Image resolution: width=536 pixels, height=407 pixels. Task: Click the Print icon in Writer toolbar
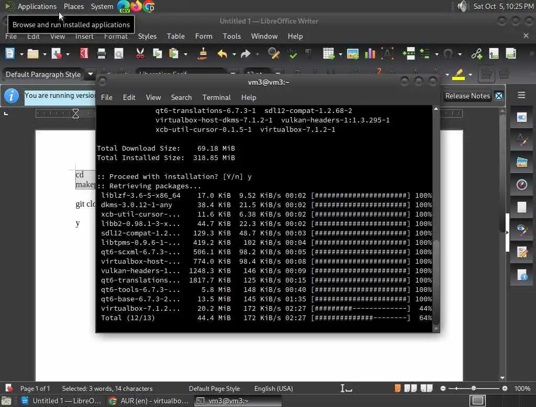click(x=101, y=54)
